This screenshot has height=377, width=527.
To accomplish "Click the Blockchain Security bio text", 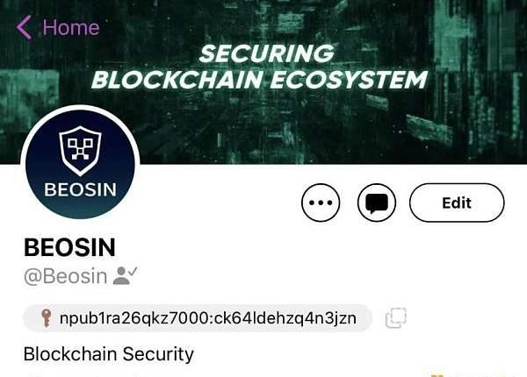I will (109, 354).
